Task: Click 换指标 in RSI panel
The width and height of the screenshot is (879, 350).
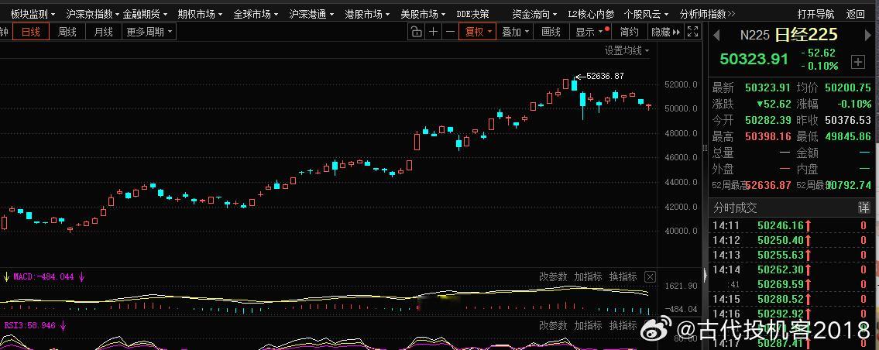Action: 623,325
